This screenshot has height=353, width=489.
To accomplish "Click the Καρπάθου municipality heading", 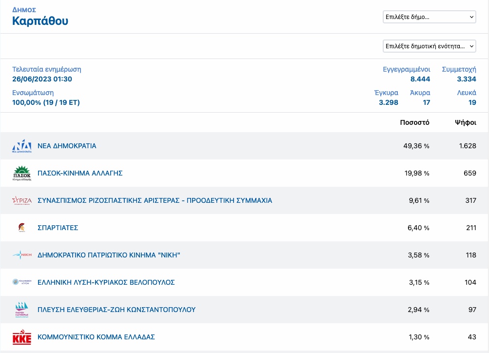I will [x=40, y=21].
